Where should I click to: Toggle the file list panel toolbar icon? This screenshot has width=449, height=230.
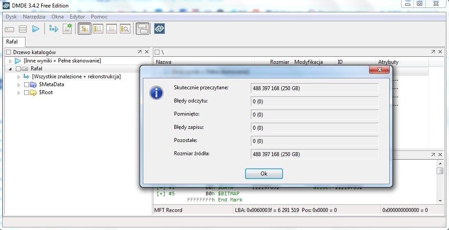[98, 29]
